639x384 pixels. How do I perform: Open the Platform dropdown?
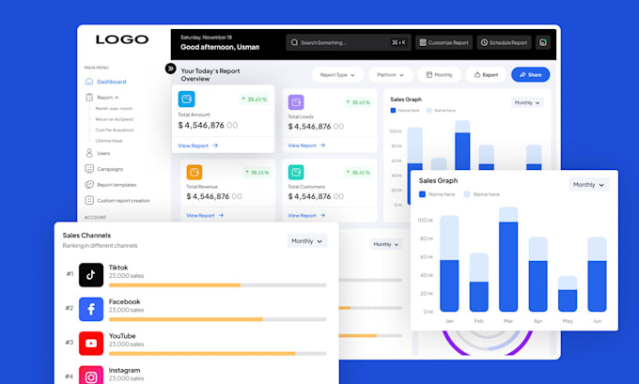coord(390,75)
